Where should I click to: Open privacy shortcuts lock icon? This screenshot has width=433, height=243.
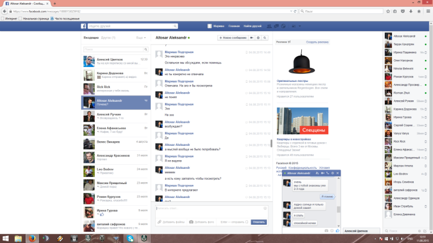click(294, 26)
